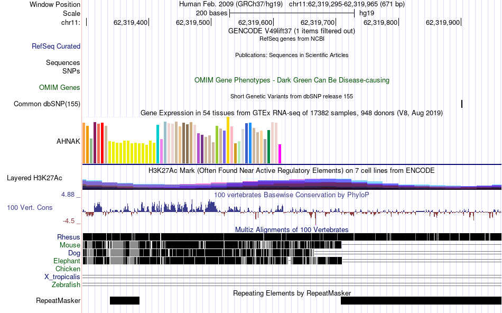
Task: Click the RefSeq Curated track label
Action: [56, 46]
